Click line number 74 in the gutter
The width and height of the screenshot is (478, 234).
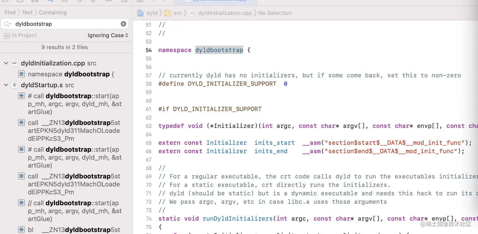click(149, 219)
